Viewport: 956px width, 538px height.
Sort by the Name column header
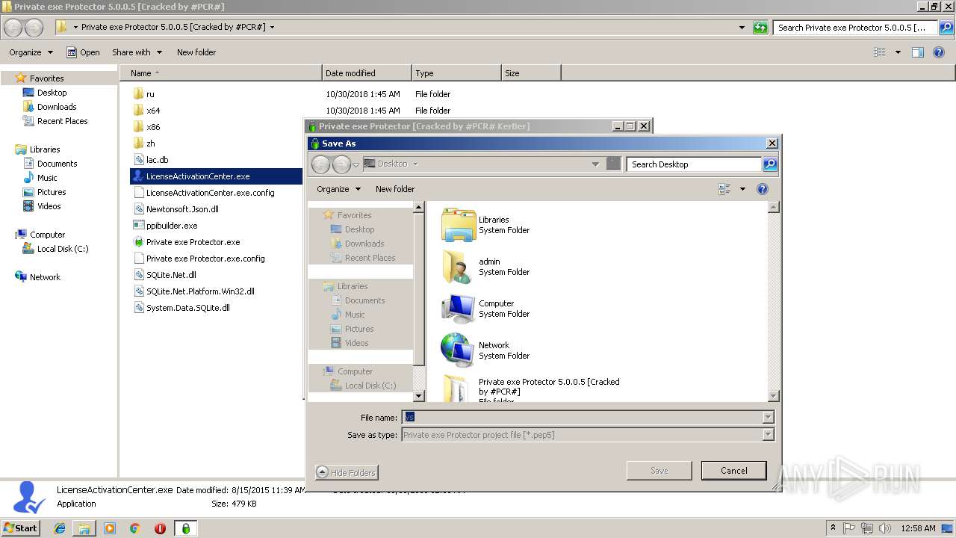click(221, 73)
